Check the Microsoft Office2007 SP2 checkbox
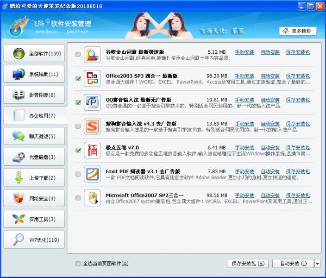Image resolution: width=326 pixels, height=278 pixels. point(78,198)
